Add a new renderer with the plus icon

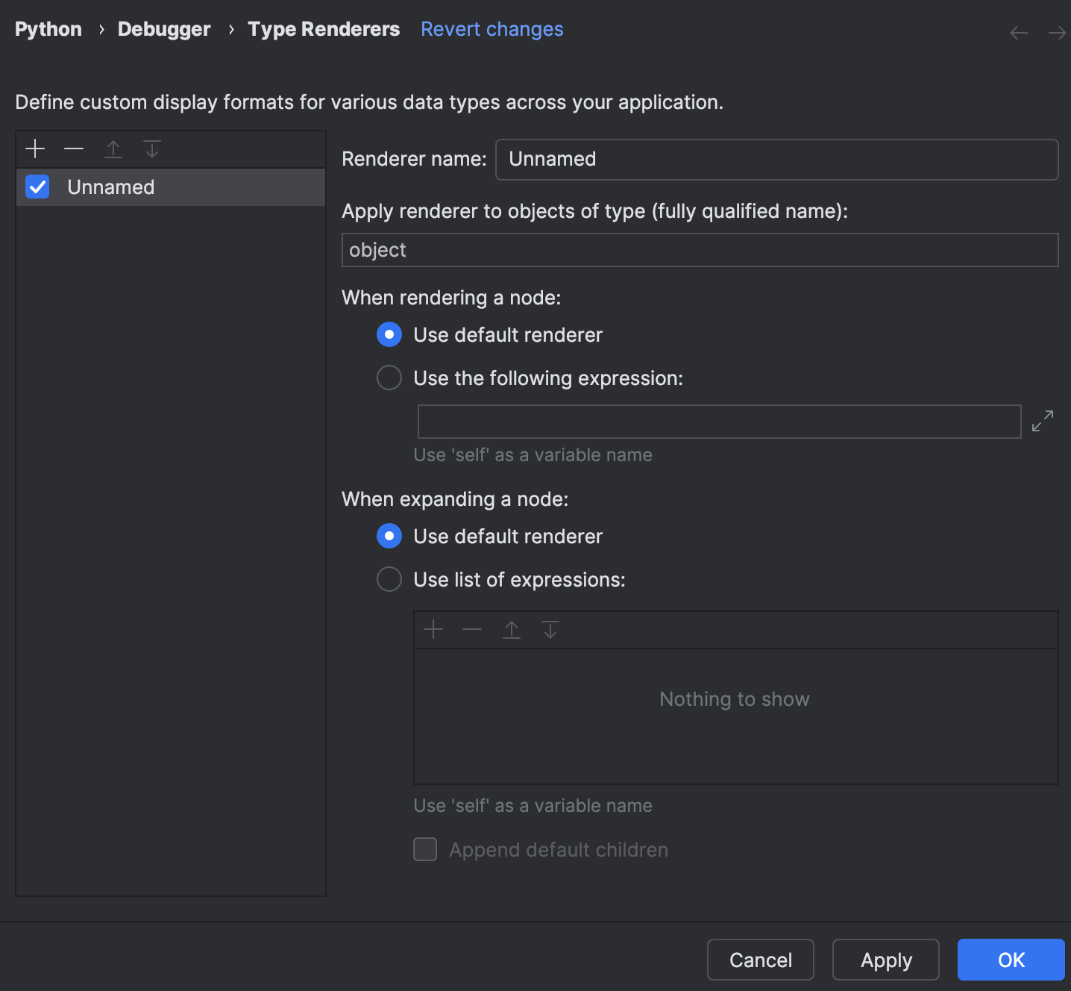34,149
